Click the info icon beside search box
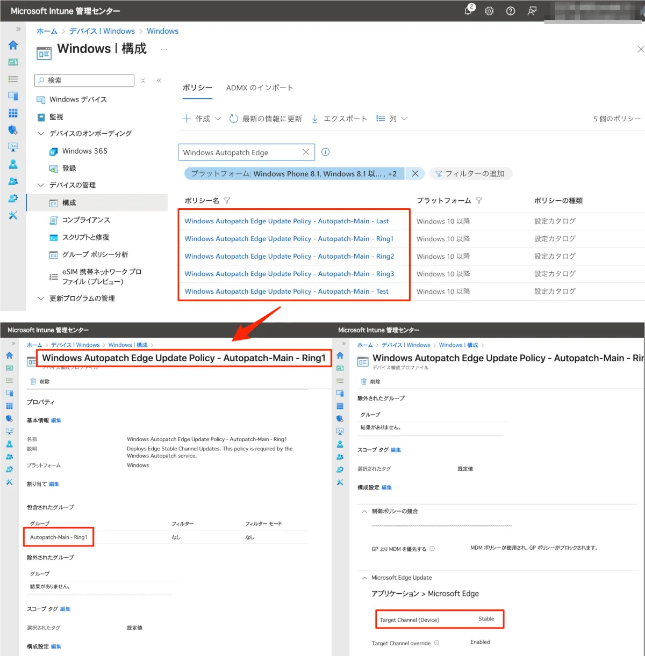Image resolution: width=645 pixels, height=656 pixels. coord(325,152)
